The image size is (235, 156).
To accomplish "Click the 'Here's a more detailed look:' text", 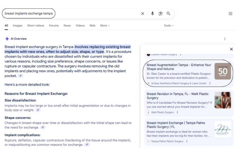I will pos(27,84).
